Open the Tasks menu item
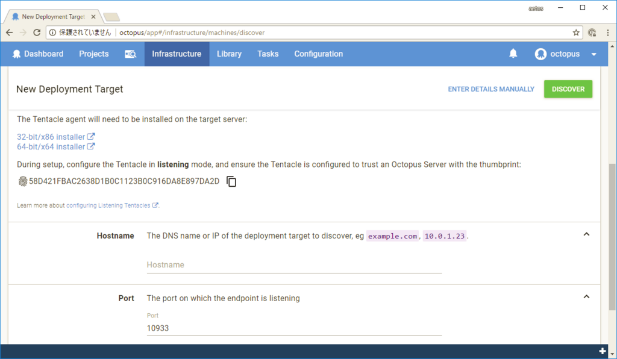Viewport: 617px width, 359px height. (268, 54)
